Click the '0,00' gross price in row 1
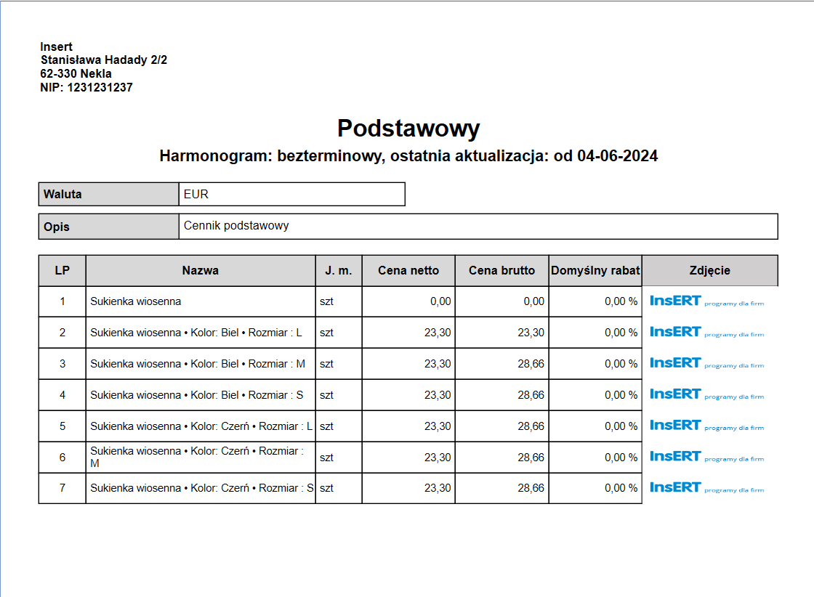This screenshot has width=814, height=597. click(x=533, y=301)
